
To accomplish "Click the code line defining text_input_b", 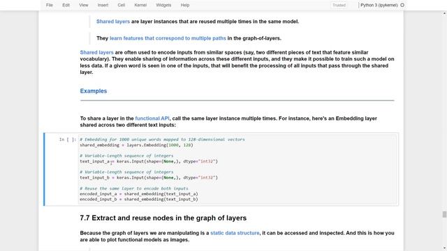I will pyautogui.click(x=149, y=178).
